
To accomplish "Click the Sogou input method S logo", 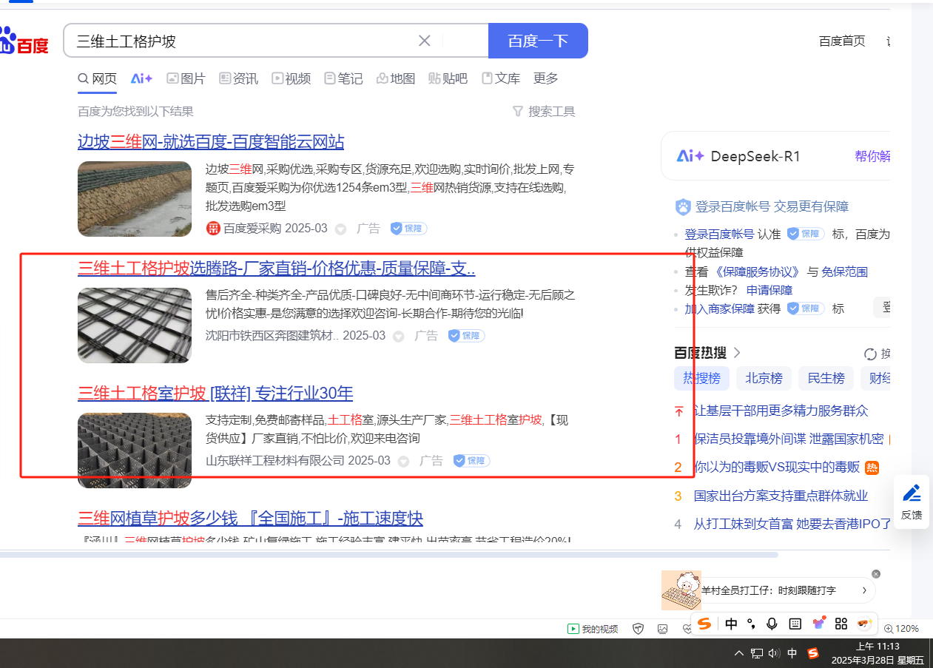I will [x=704, y=624].
